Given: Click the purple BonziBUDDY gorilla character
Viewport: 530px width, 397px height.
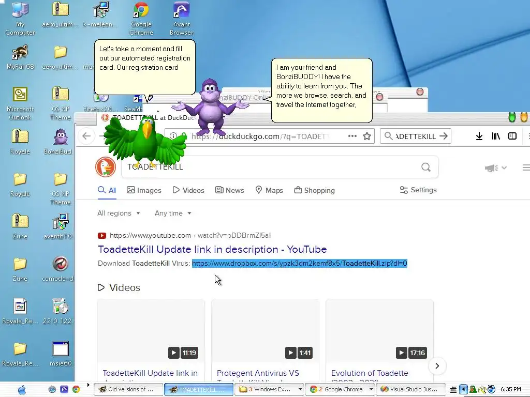Looking at the screenshot, I should click(x=211, y=107).
